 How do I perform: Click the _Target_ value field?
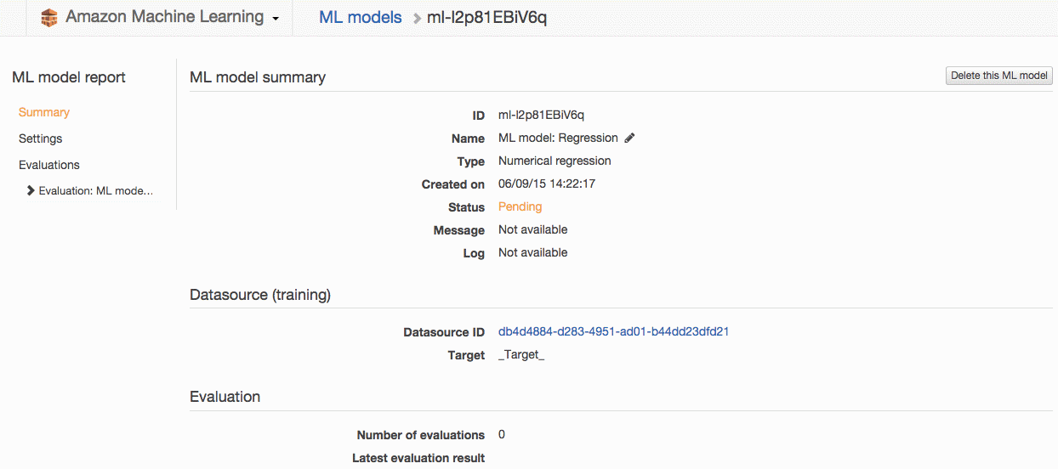[521, 355]
